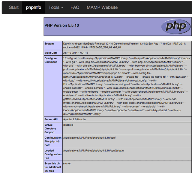Select the build date value Apr 10 2014

(76, 53)
